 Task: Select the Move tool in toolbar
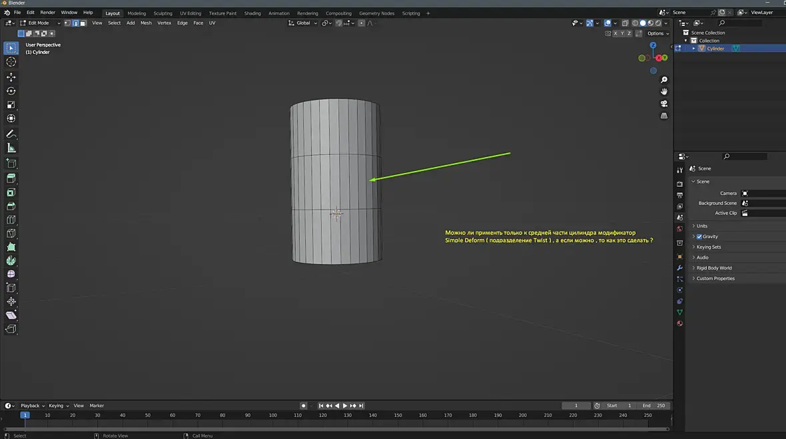(x=11, y=77)
